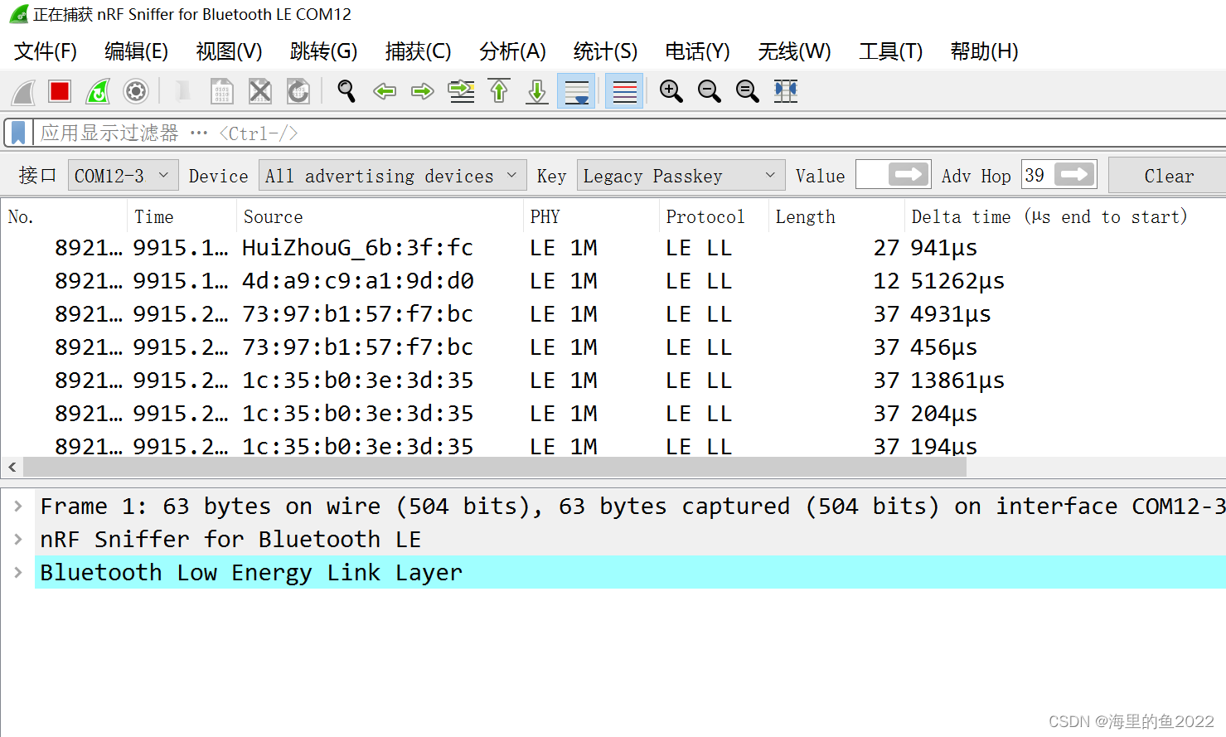Toggle packet list colorization
Screen dimensions: 1226x737
tap(623, 91)
